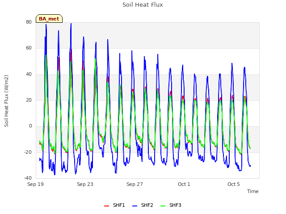Click the green SHF3 legend color marker

pyautogui.click(x=163, y=206)
